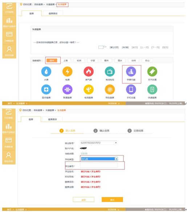Go to step 3 交易结果

tap(135, 131)
